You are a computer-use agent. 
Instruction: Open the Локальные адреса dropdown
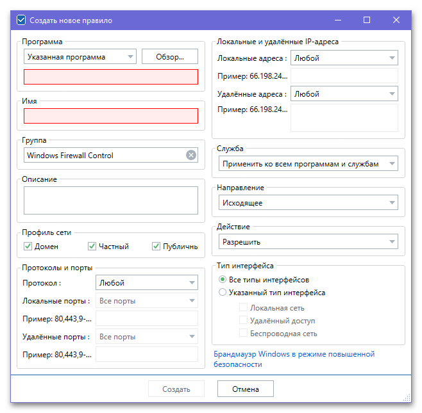click(344, 58)
